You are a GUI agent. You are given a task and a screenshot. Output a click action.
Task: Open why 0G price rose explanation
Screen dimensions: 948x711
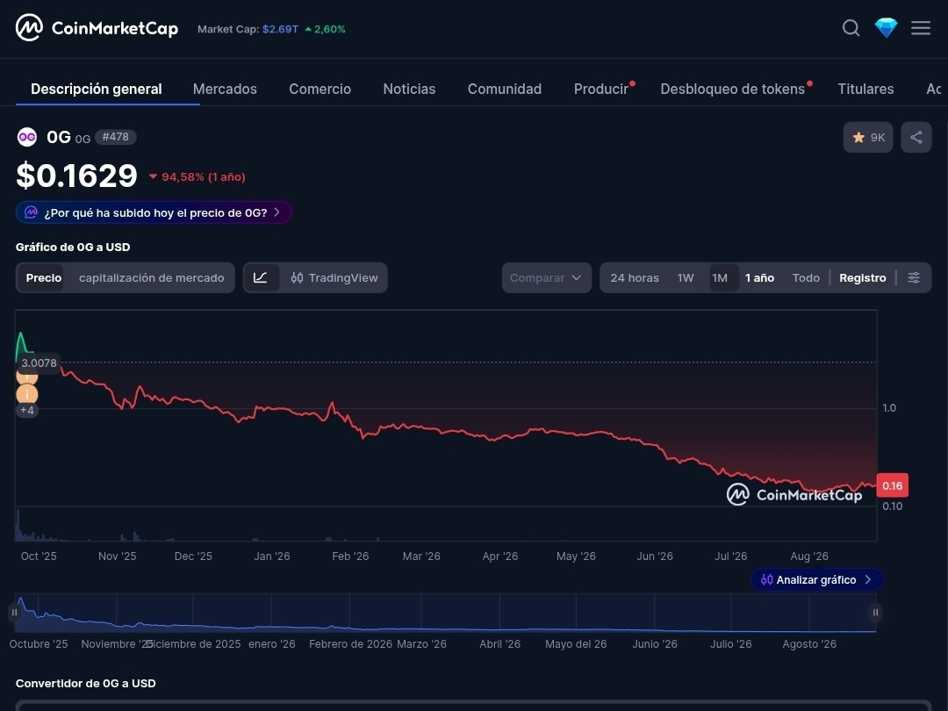(154, 212)
